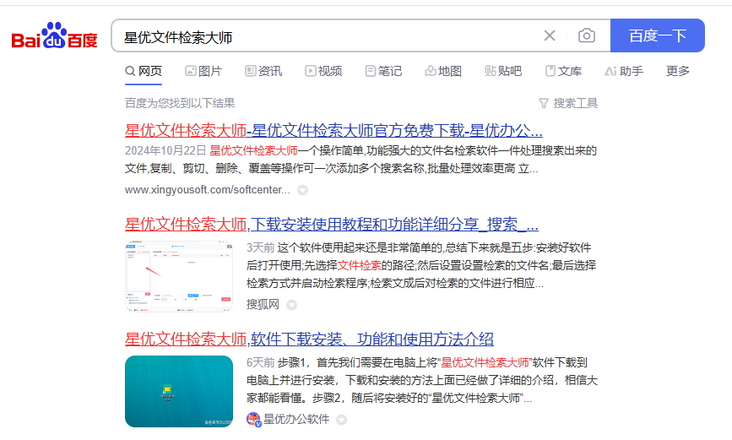Open the 星优文件检索大师官方免费下载 result link
Viewport: 732px width, 440px height.
[333, 131]
